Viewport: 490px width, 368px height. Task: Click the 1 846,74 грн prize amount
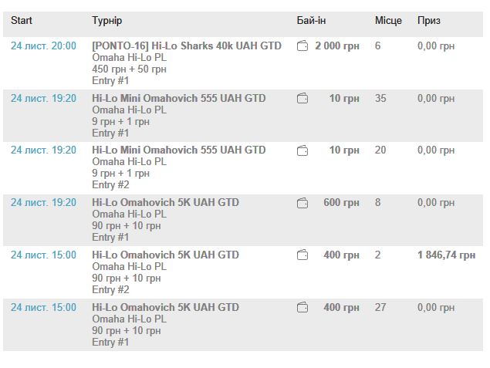pyautogui.click(x=446, y=255)
